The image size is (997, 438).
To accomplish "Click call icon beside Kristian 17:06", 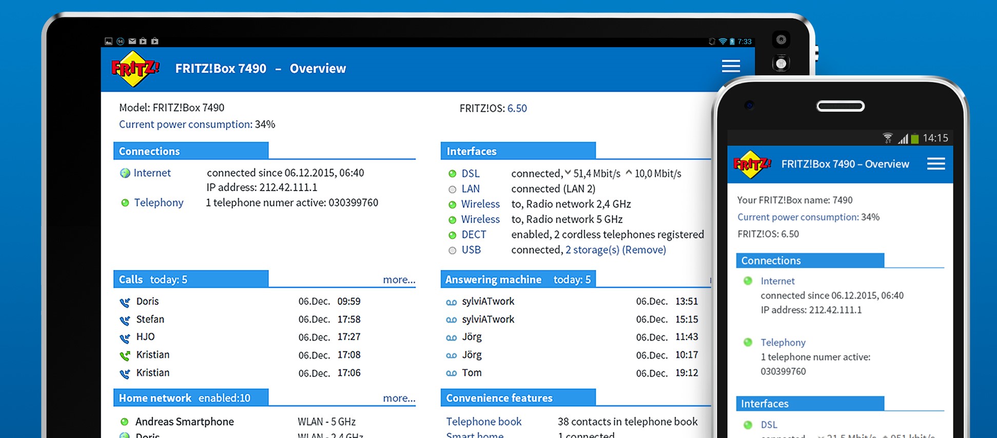I will (125, 373).
